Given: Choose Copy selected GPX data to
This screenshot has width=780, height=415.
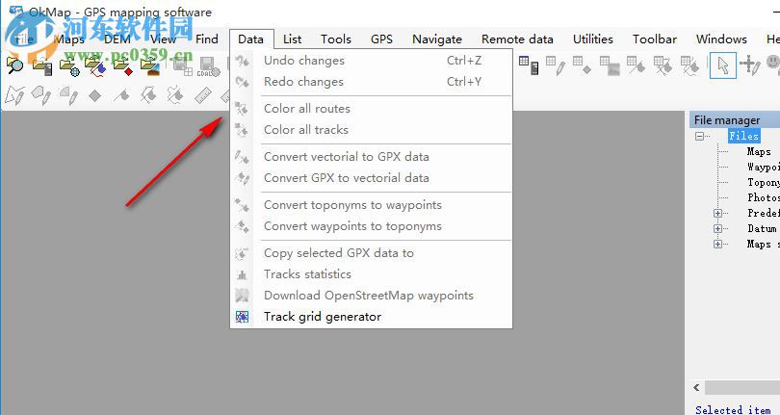Looking at the screenshot, I should click(x=371, y=253).
